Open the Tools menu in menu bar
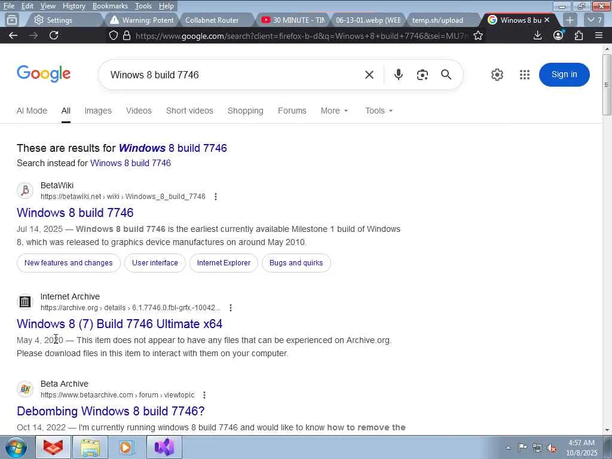 [x=143, y=6]
